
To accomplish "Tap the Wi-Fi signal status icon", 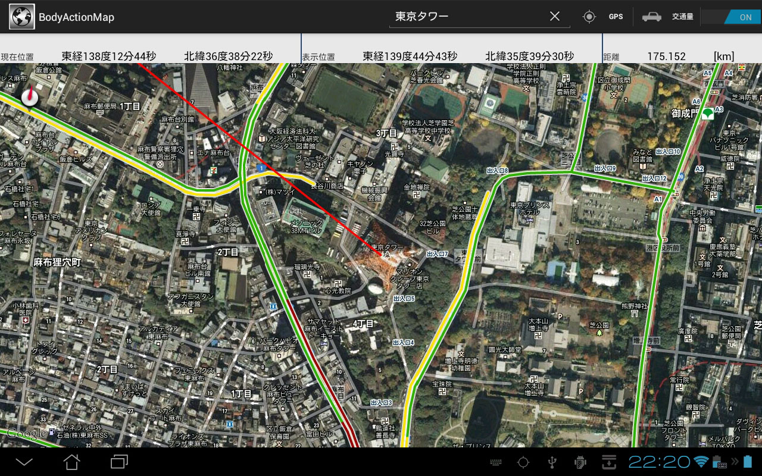I will (701, 462).
